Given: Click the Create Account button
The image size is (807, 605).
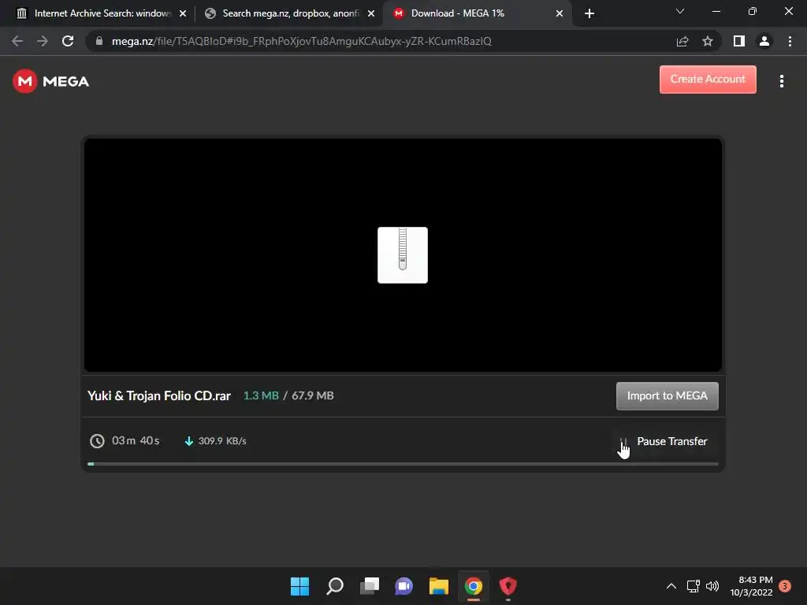Looking at the screenshot, I should (x=708, y=80).
